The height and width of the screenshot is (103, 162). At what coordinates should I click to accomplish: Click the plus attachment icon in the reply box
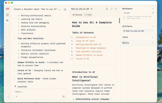(x=16, y=97)
